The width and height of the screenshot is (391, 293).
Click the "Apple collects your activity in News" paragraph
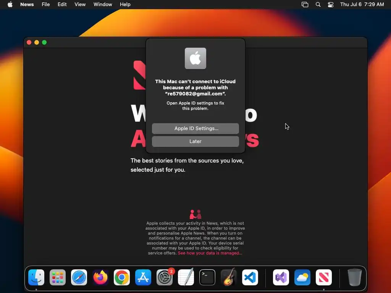point(195,238)
